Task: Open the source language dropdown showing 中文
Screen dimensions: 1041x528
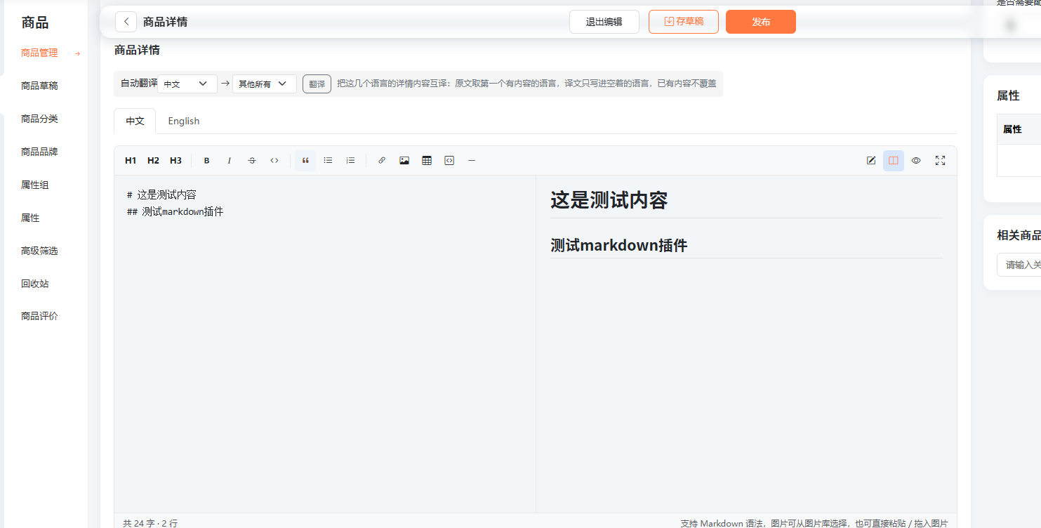Action: pos(187,84)
